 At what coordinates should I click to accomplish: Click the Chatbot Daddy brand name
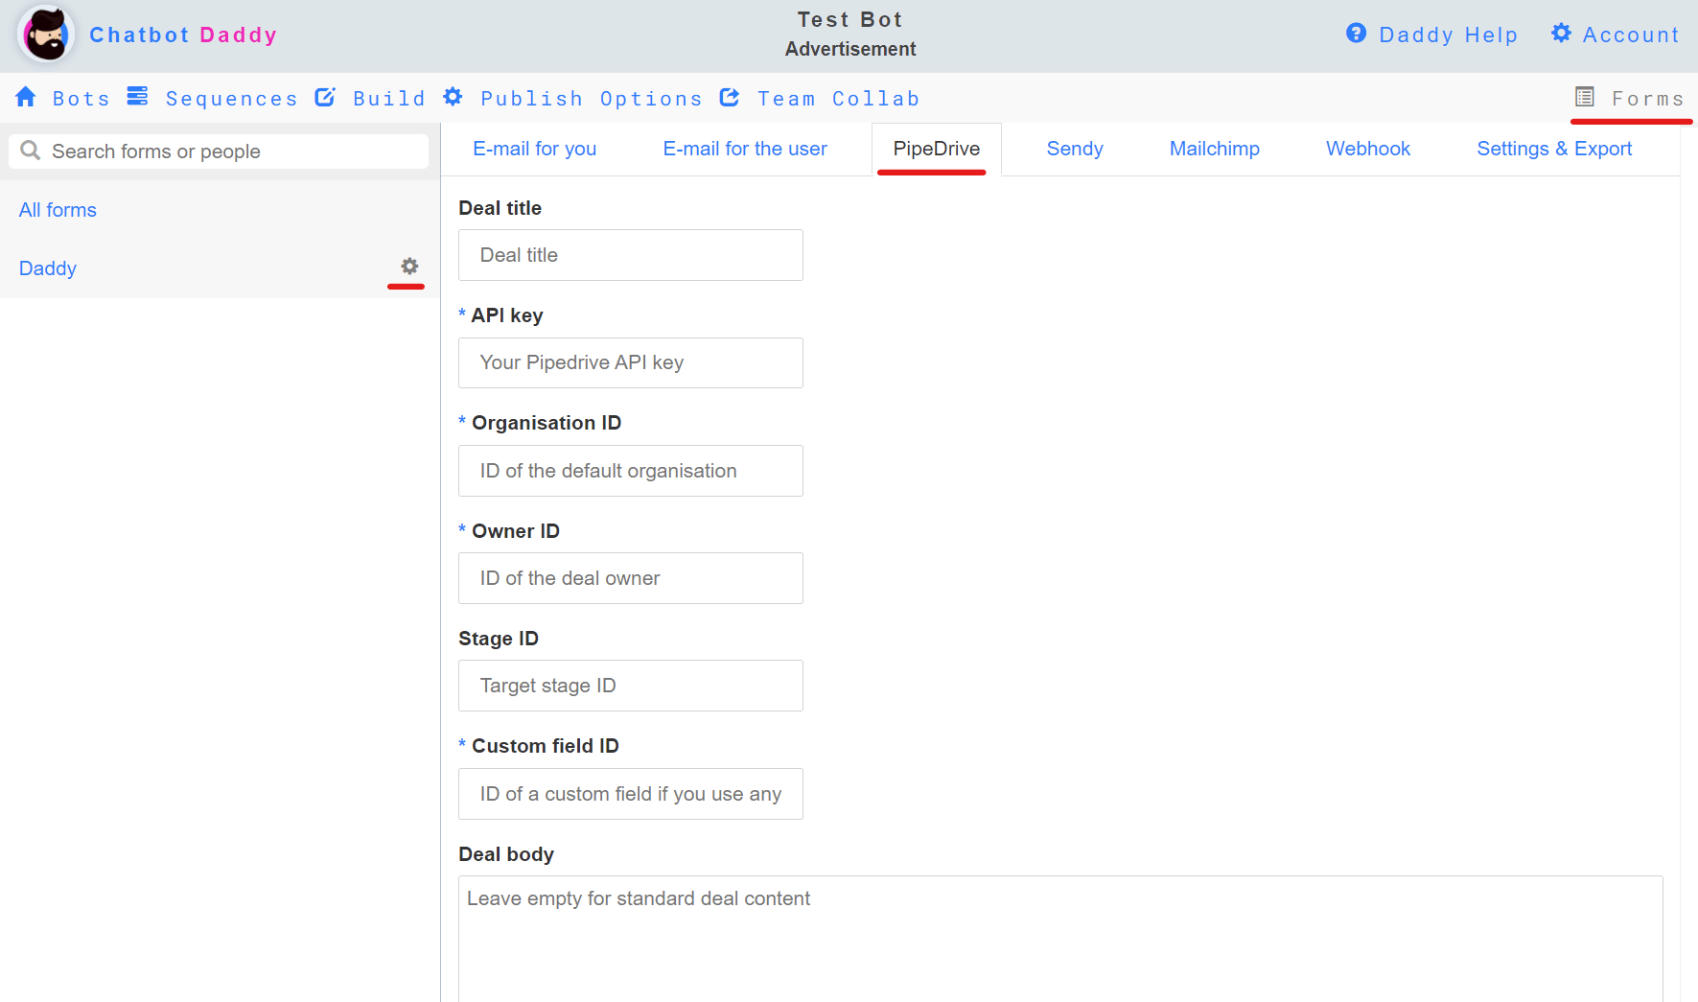183,35
